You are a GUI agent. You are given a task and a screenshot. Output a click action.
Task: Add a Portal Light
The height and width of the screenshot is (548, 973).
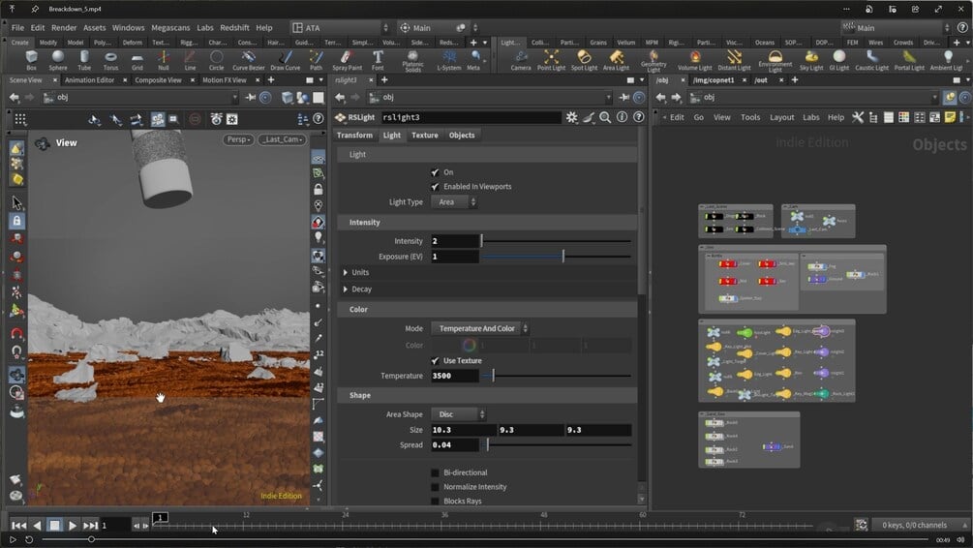(909, 60)
